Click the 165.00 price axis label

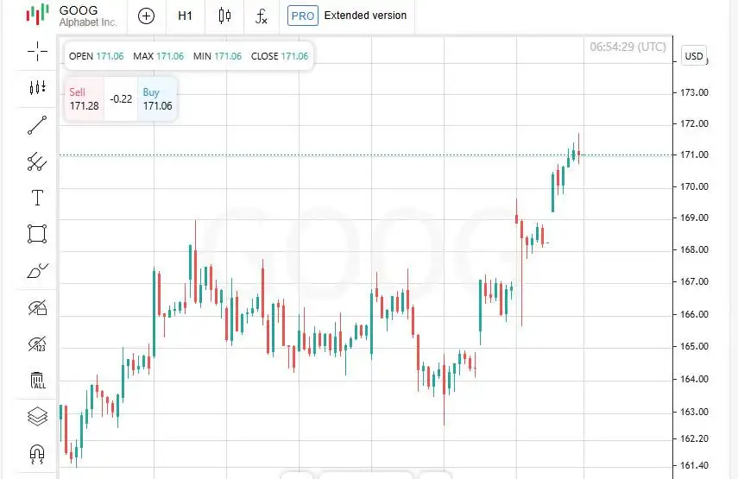click(694, 346)
